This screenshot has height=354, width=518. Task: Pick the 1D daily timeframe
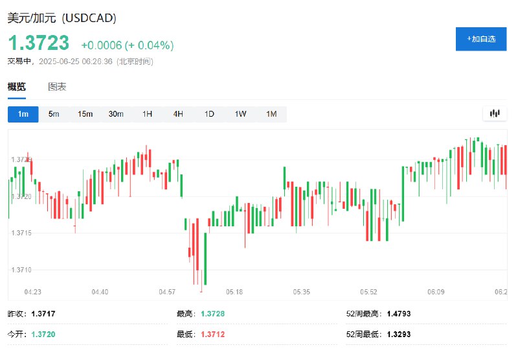(x=209, y=114)
